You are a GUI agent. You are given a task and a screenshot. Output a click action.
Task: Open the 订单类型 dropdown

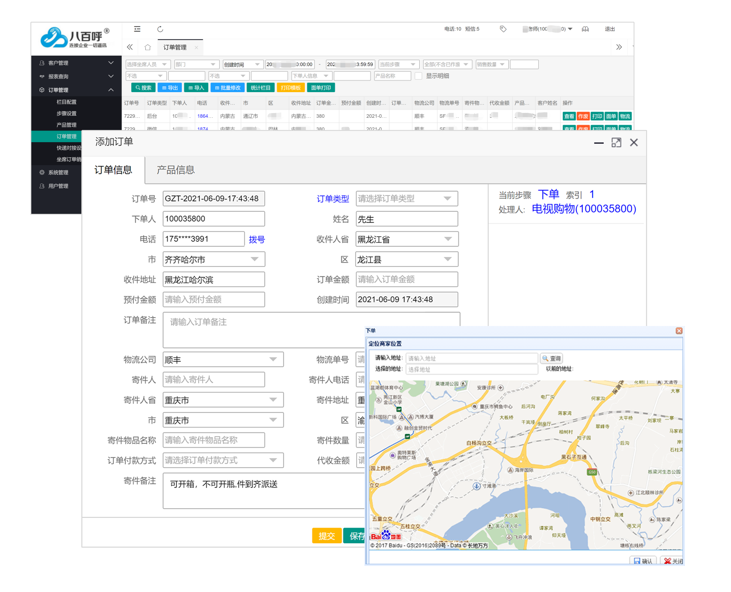point(407,199)
